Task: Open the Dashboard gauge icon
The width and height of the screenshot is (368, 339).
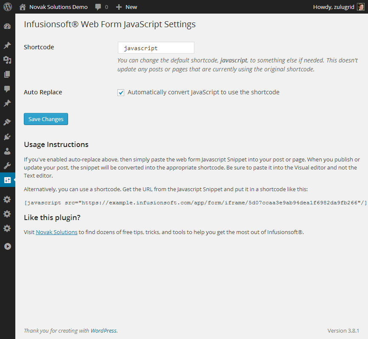Action: (7, 26)
